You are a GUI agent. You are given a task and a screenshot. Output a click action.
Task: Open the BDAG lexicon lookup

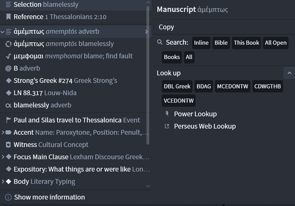coord(204,86)
